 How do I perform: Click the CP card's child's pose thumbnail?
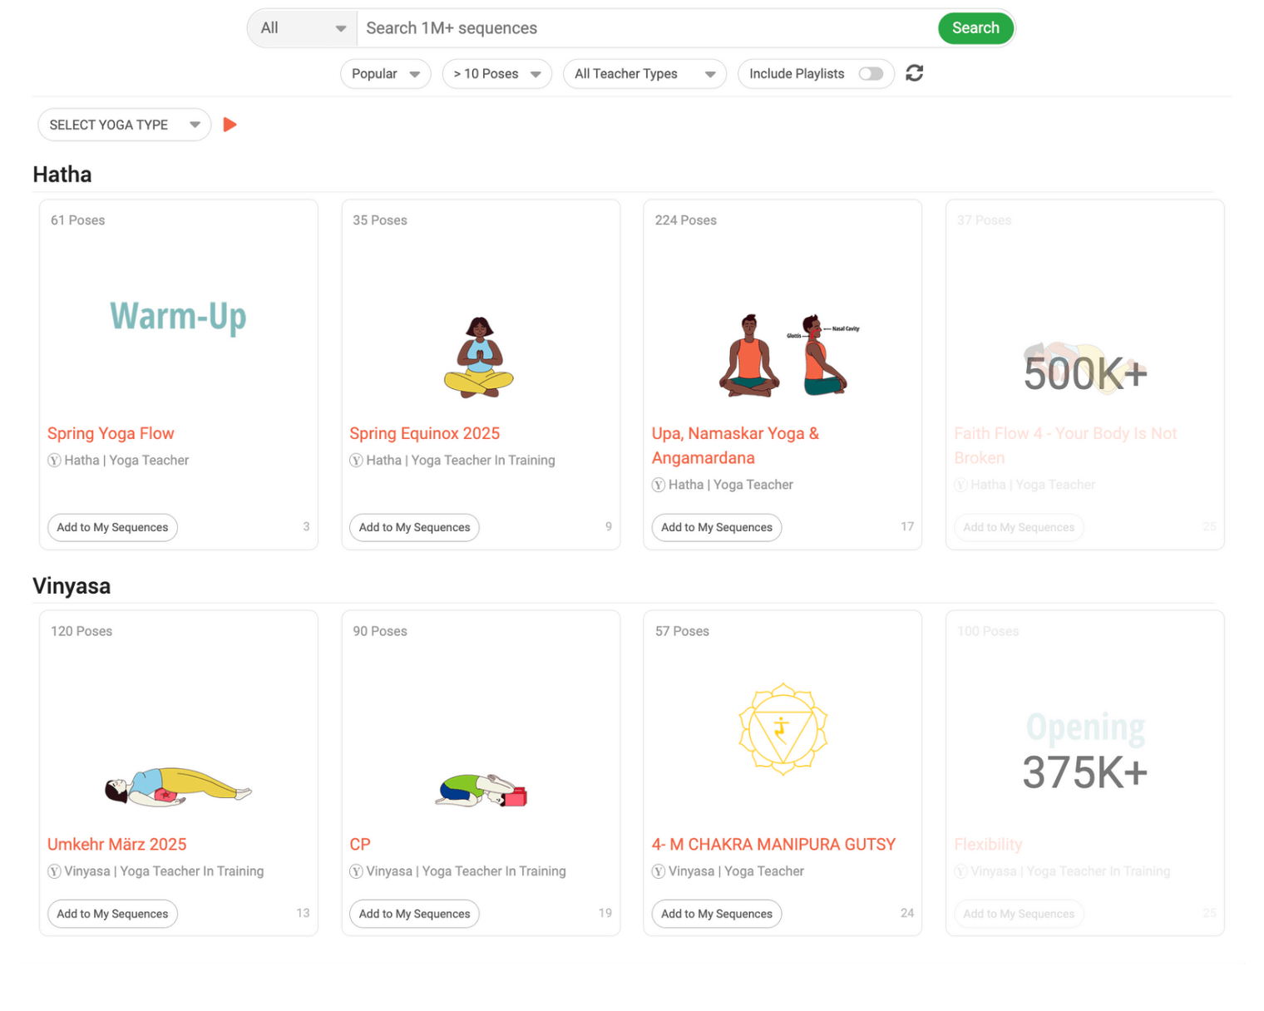coord(481,790)
